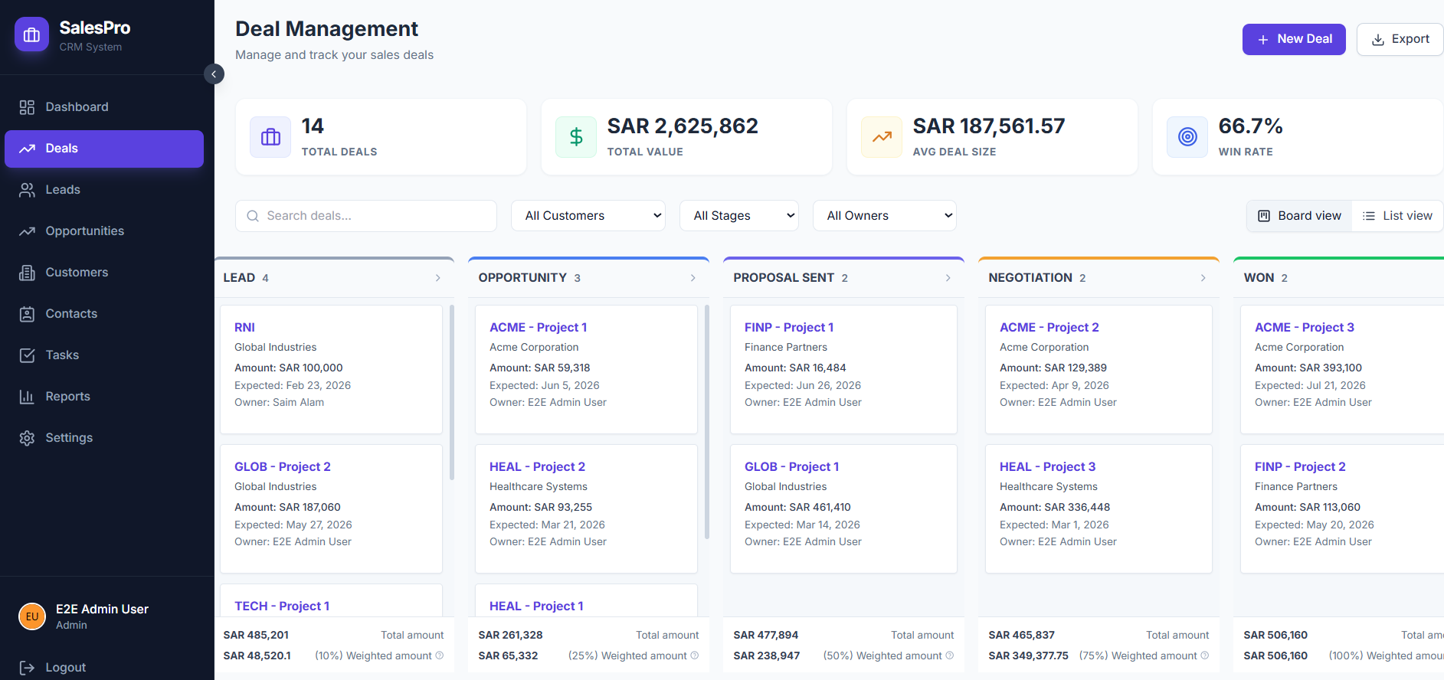Image resolution: width=1444 pixels, height=680 pixels.
Task: Open the All Owners dropdown
Action: point(885,216)
